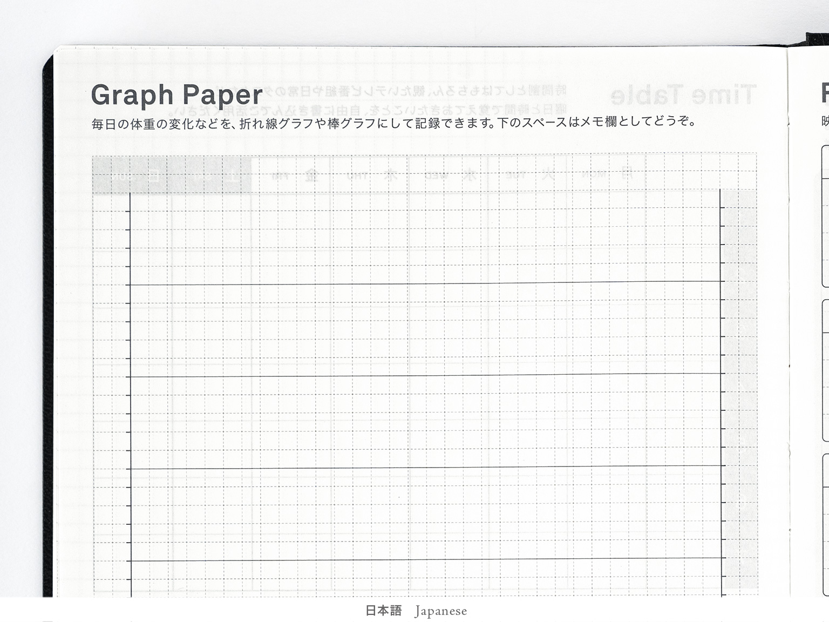
Task: Click the "Graph Paper" page heading
Action: coord(176,95)
